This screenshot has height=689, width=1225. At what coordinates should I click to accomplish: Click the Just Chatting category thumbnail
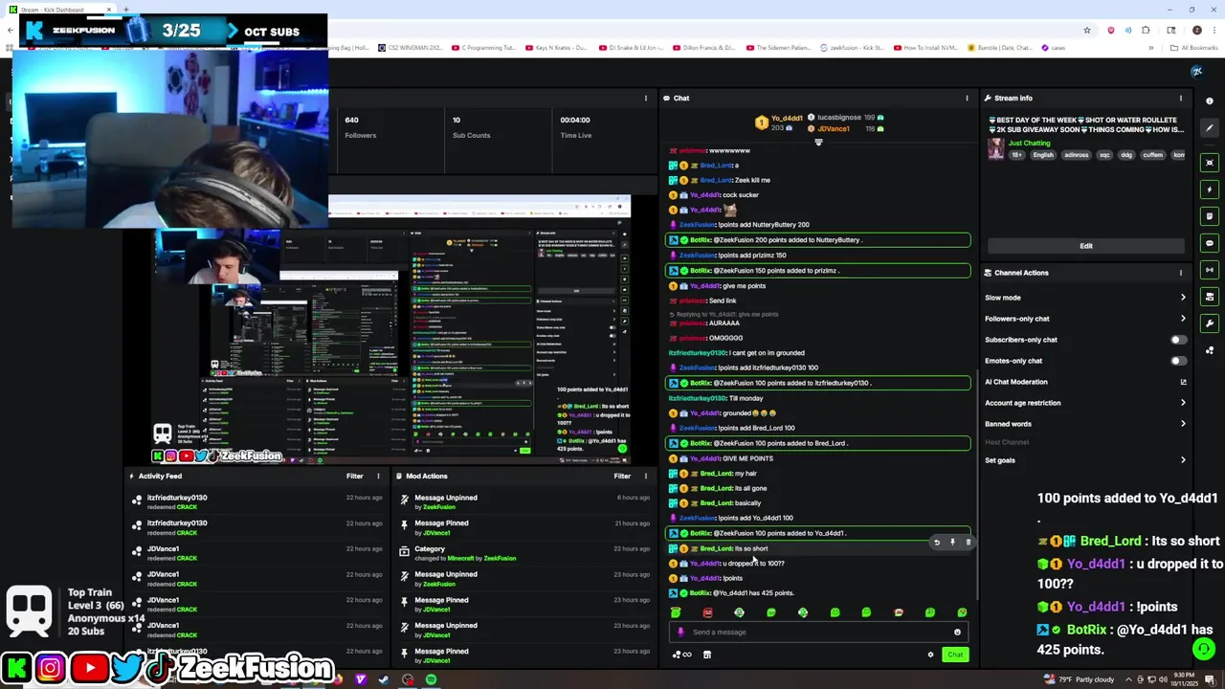(x=996, y=149)
